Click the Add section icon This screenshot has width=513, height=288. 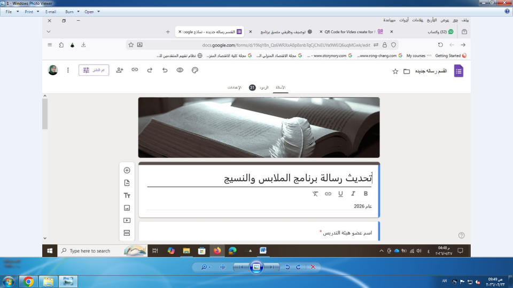(127, 233)
